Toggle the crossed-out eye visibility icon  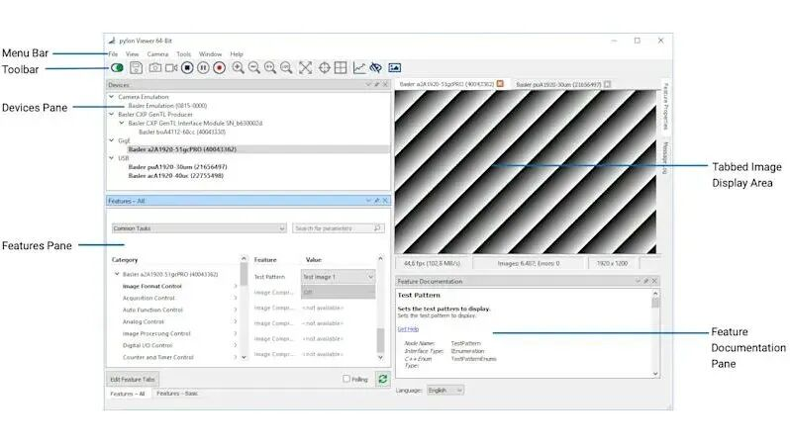376,67
